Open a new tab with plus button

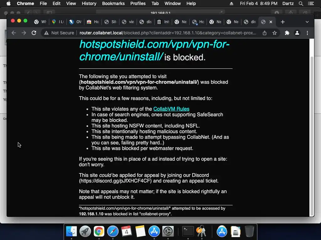pyautogui.click(x=282, y=22)
